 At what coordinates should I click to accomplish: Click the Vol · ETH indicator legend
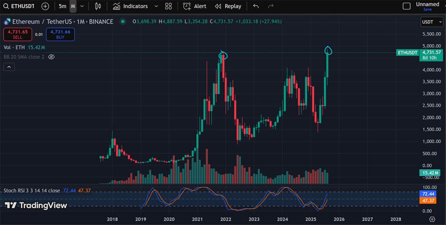point(14,47)
